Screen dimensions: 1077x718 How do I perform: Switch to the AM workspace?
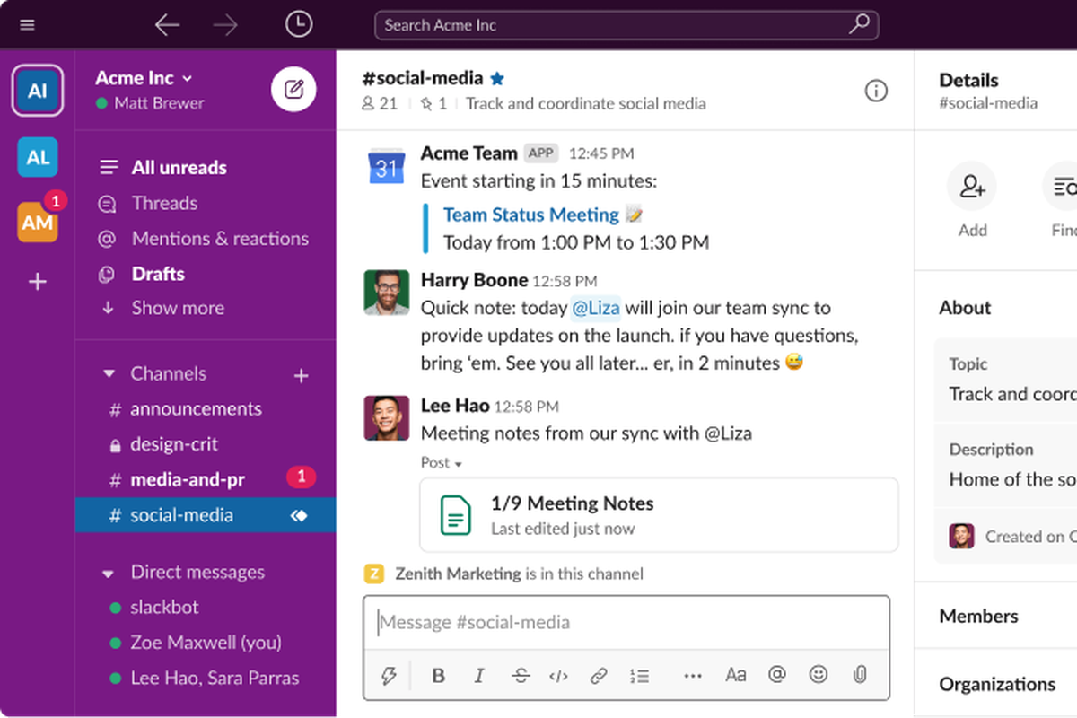(38, 222)
